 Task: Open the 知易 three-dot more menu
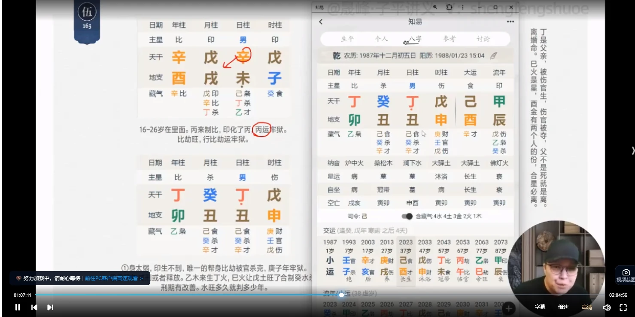(x=510, y=21)
